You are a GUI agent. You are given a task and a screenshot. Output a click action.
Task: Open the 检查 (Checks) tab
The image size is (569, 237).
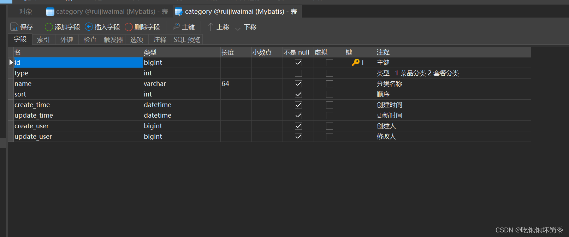tap(90, 39)
